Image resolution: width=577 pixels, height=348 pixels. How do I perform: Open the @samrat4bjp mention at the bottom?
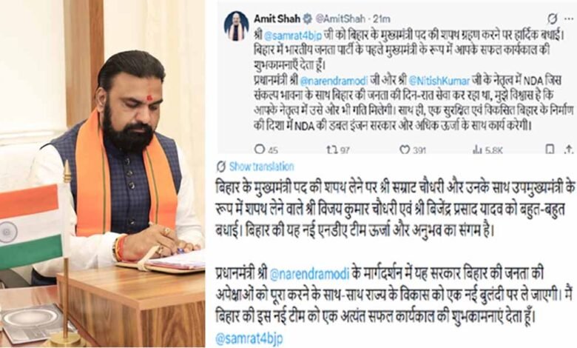(x=249, y=338)
